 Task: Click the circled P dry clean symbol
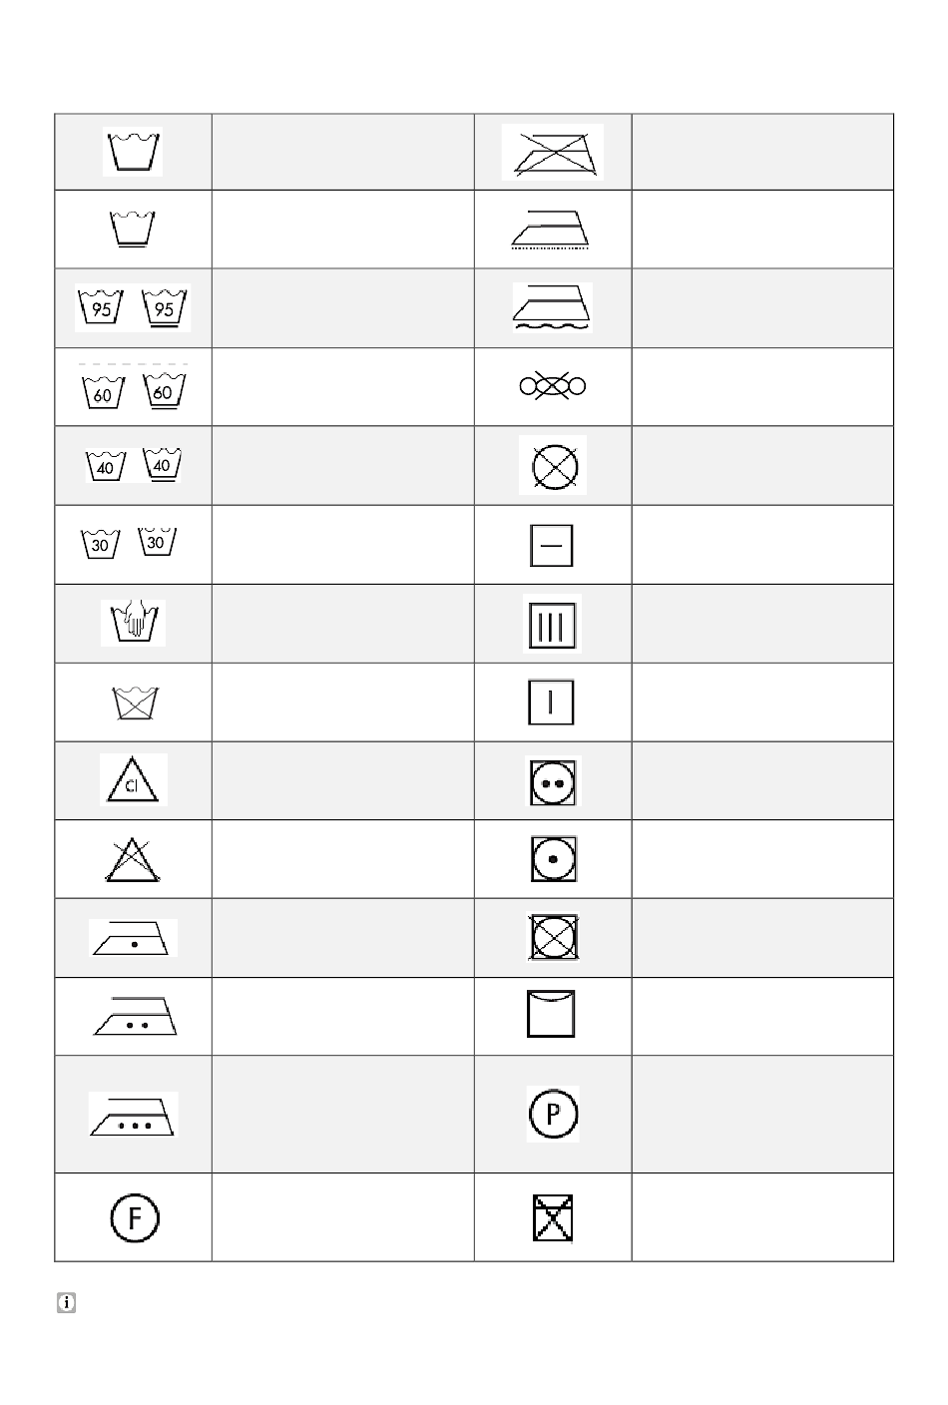pos(553,1114)
